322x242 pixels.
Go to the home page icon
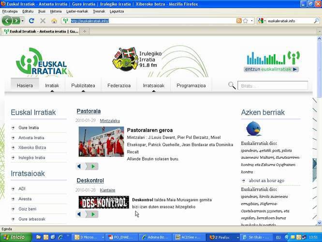tap(54, 20)
